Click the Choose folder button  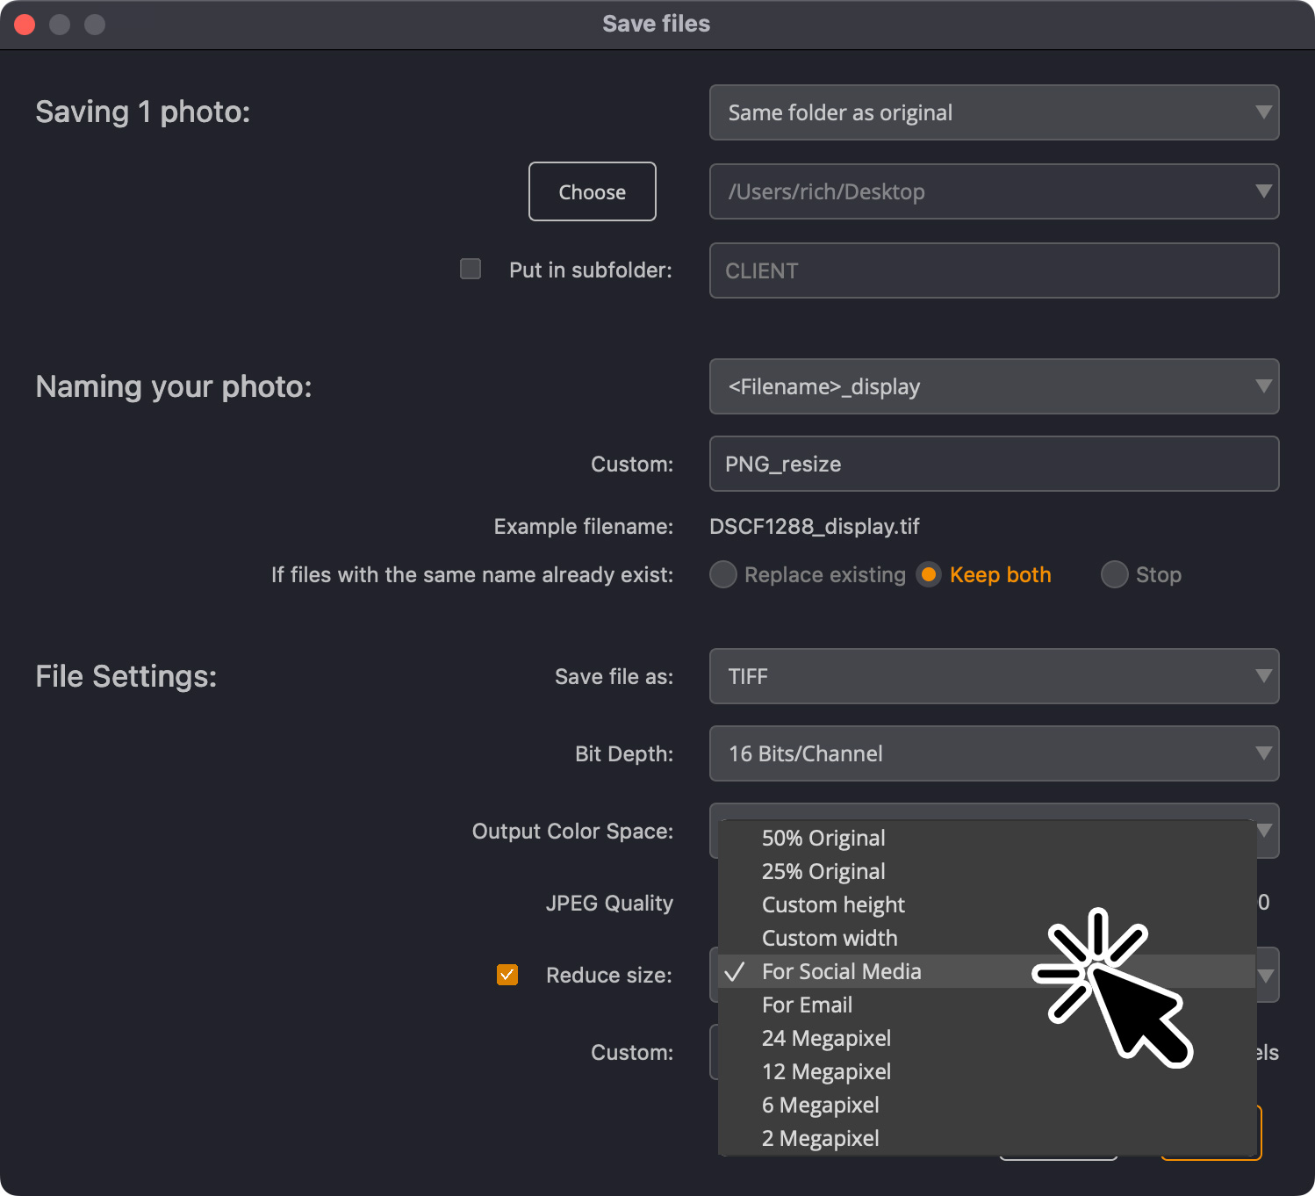[593, 191]
